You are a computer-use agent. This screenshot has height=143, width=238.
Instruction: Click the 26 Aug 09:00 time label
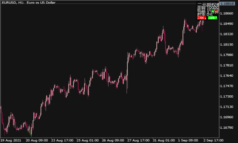click(113, 140)
